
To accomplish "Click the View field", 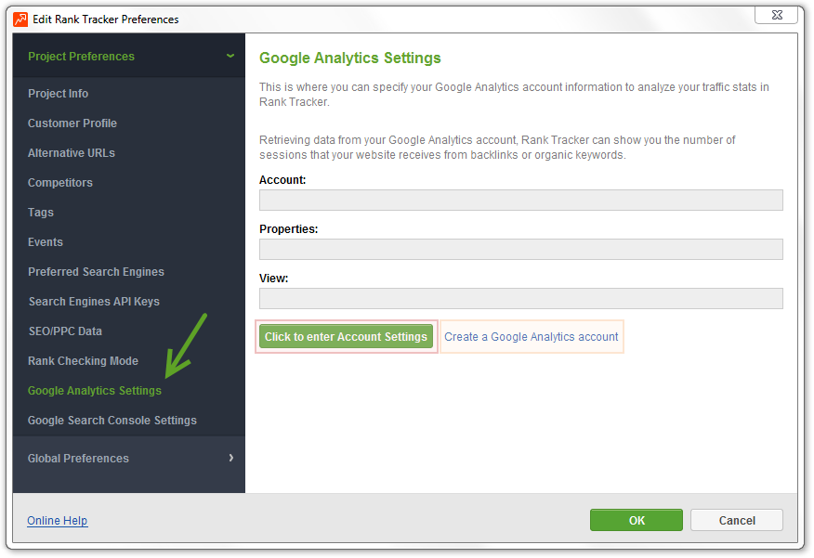I will (520, 299).
